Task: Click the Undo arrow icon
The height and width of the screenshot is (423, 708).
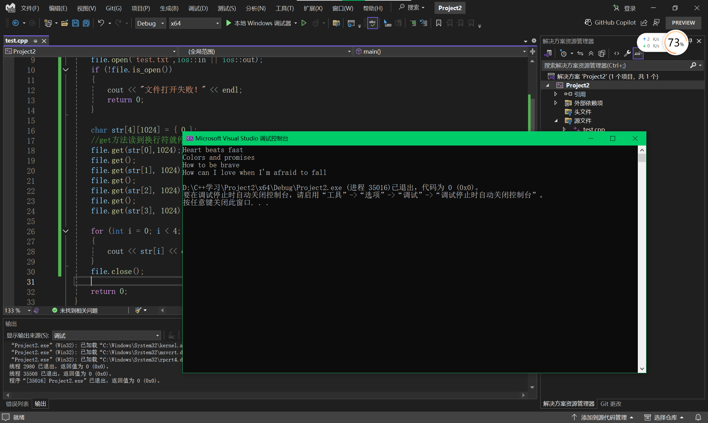Action: pos(101,23)
